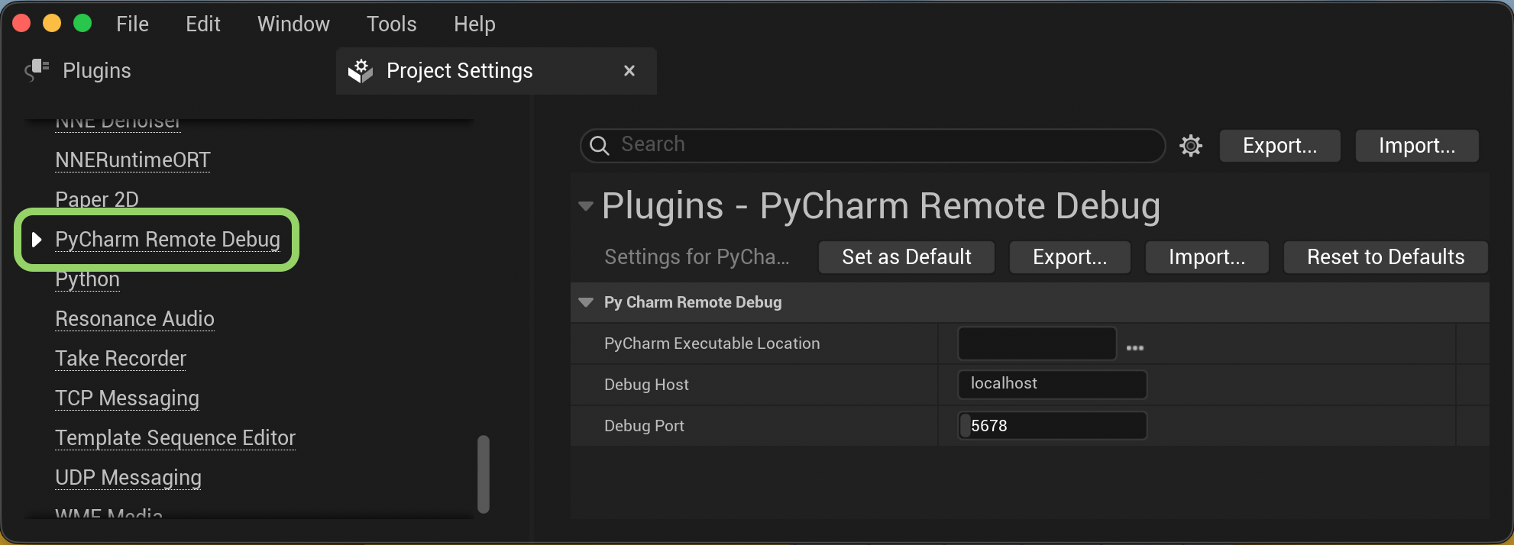Click the Plugins tab plug icon
Screen dimensions: 1514x545
point(37,70)
